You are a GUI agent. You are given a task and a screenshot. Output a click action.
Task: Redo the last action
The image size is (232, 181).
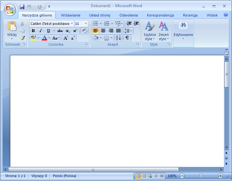(40, 7)
